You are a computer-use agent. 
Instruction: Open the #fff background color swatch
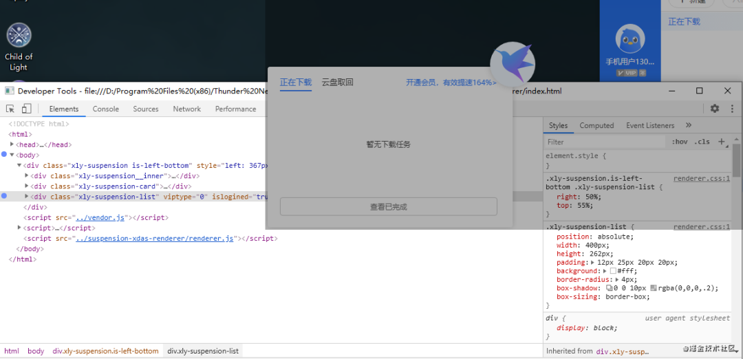[613, 272]
